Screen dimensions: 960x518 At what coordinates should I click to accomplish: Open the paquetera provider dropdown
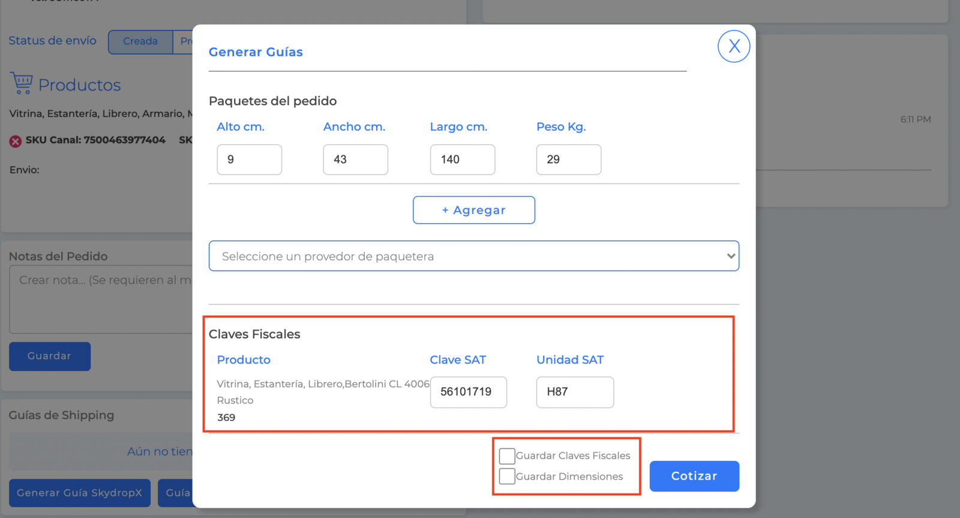474,256
